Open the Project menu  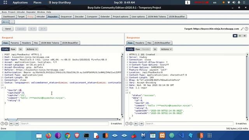coord(12,12)
